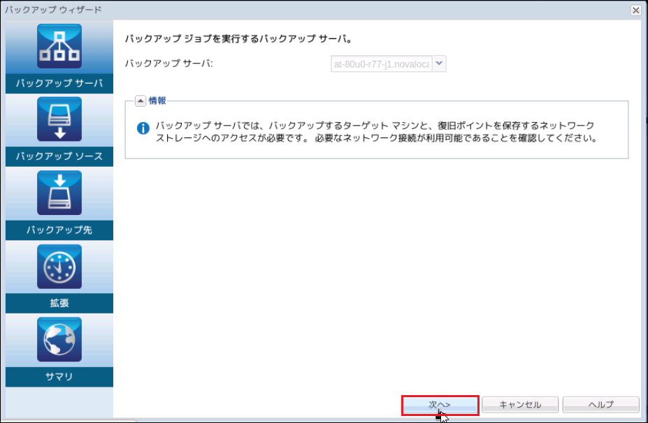Image resolution: width=648 pixels, height=423 pixels.
Task: Click the backup server name field
Action: 382,64
